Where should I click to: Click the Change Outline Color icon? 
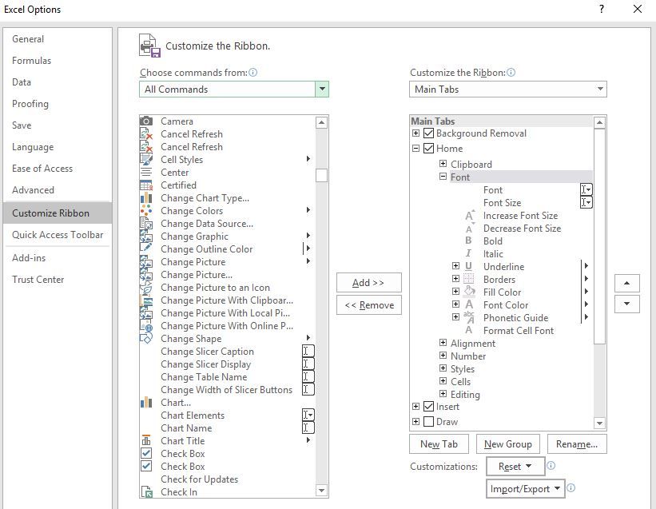(x=146, y=249)
